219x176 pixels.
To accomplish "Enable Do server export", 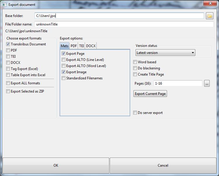I will click(x=135, y=113).
